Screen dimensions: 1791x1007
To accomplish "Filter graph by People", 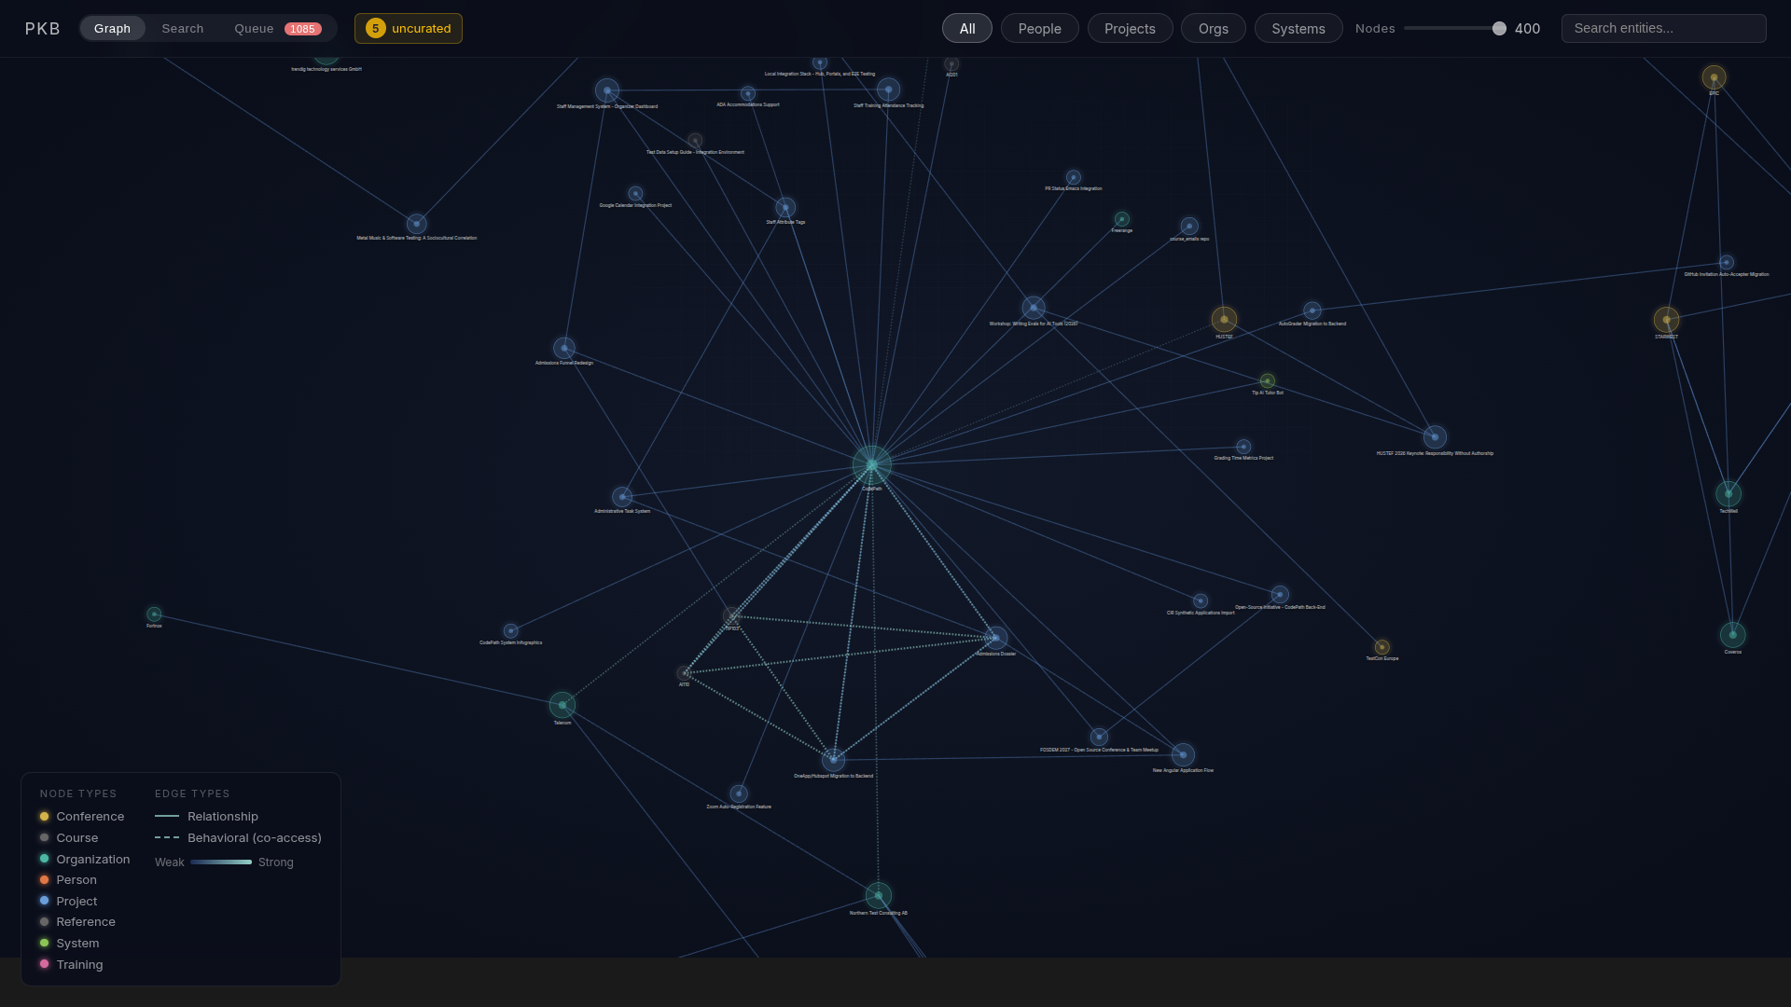I will pyautogui.click(x=1040, y=28).
